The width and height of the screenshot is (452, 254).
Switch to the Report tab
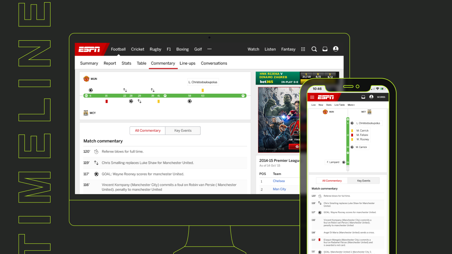point(110,63)
